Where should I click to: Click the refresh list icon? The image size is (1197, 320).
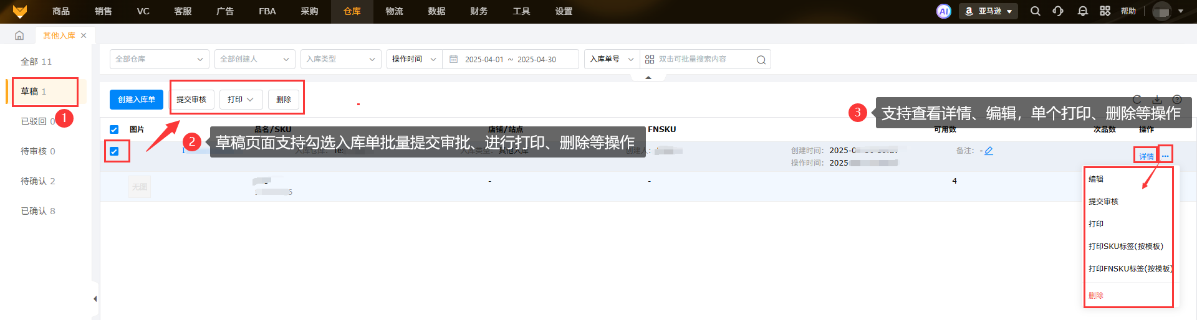[x=1137, y=100]
